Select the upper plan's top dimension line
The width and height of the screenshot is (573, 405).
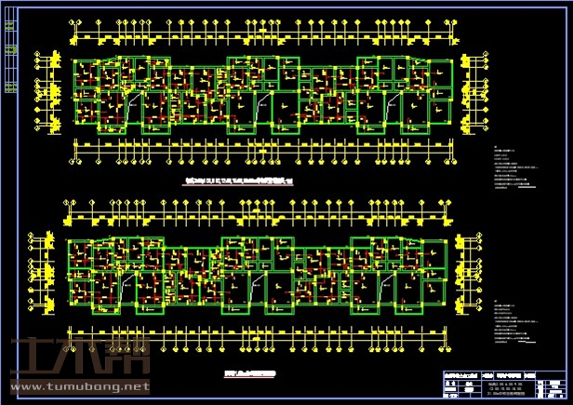(x=265, y=39)
